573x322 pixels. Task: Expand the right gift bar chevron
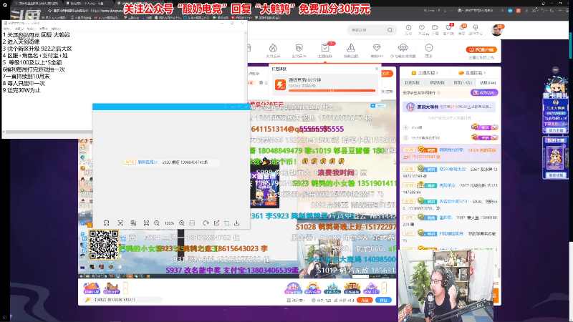click(x=384, y=288)
